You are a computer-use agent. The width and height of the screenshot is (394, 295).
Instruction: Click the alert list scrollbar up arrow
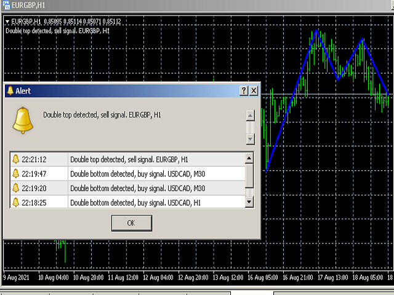249,159
